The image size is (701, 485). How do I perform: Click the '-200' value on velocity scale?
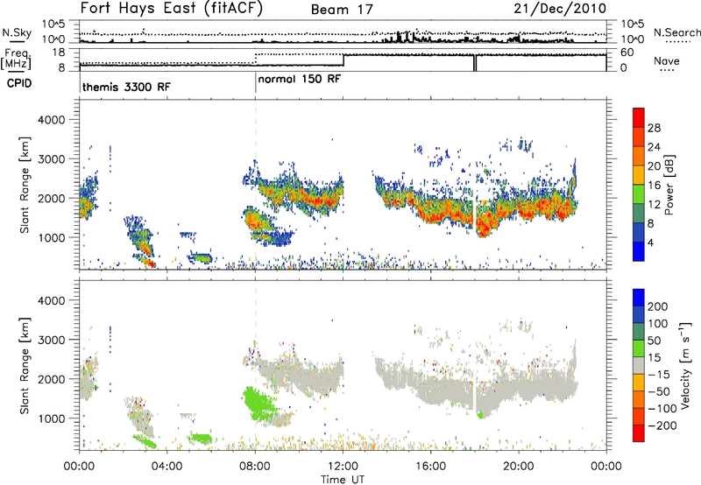[x=662, y=425]
